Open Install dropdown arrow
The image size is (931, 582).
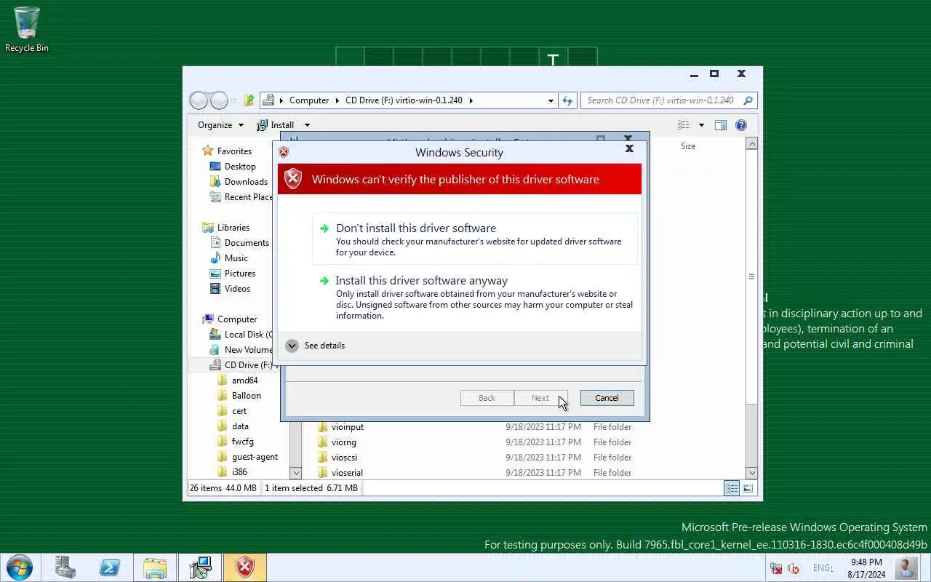[307, 125]
